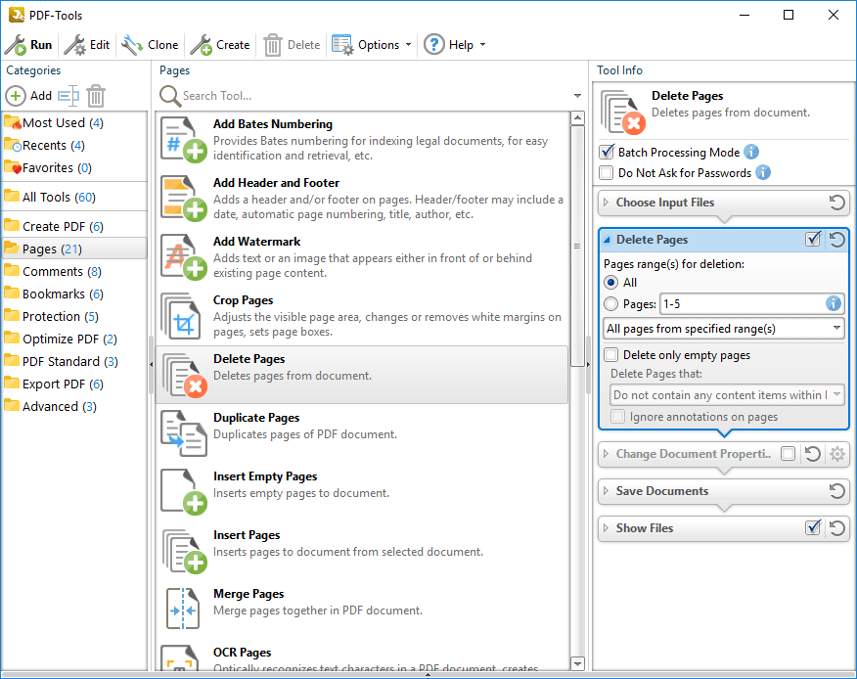
Task: Open the Options menu
Action: click(x=372, y=45)
